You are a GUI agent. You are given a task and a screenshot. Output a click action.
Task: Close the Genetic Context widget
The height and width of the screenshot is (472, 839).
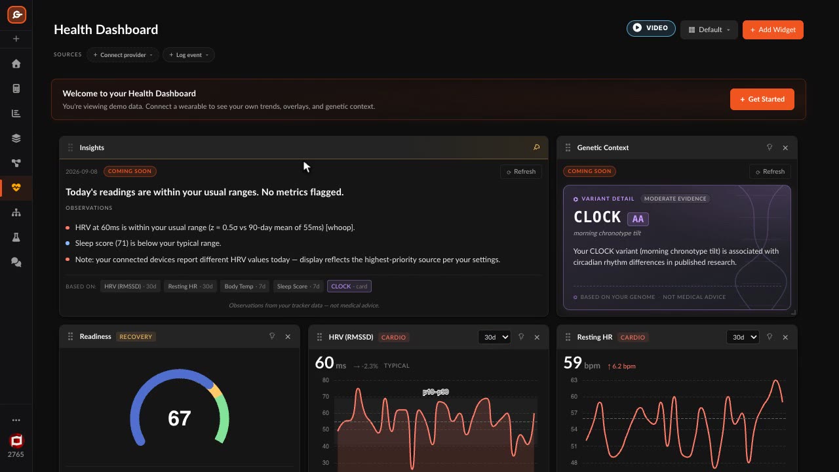(785, 147)
